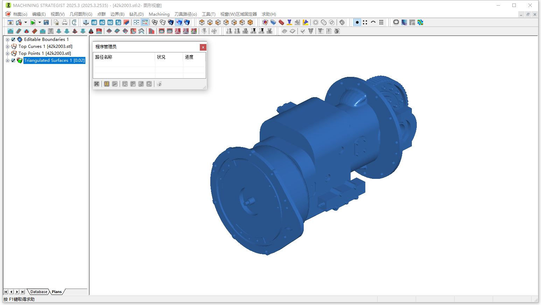Expand the Triangulated Surfaces 1 node

(x=8, y=60)
